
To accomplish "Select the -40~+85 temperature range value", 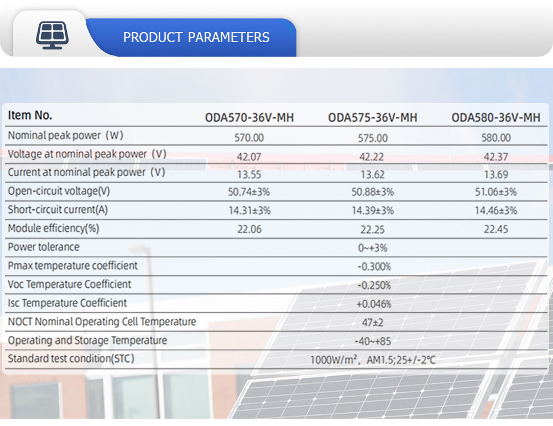I will tap(373, 341).
